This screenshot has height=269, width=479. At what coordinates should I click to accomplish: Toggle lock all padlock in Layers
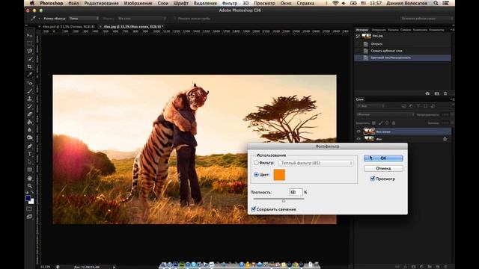(394, 123)
